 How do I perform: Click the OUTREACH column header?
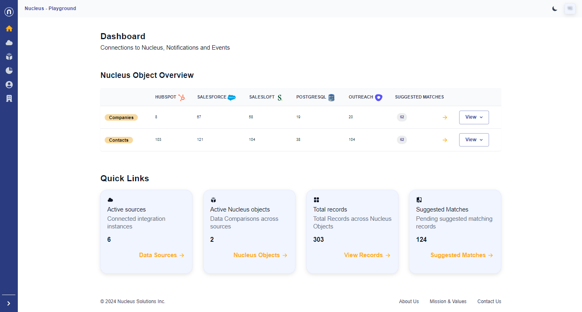[361, 97]
